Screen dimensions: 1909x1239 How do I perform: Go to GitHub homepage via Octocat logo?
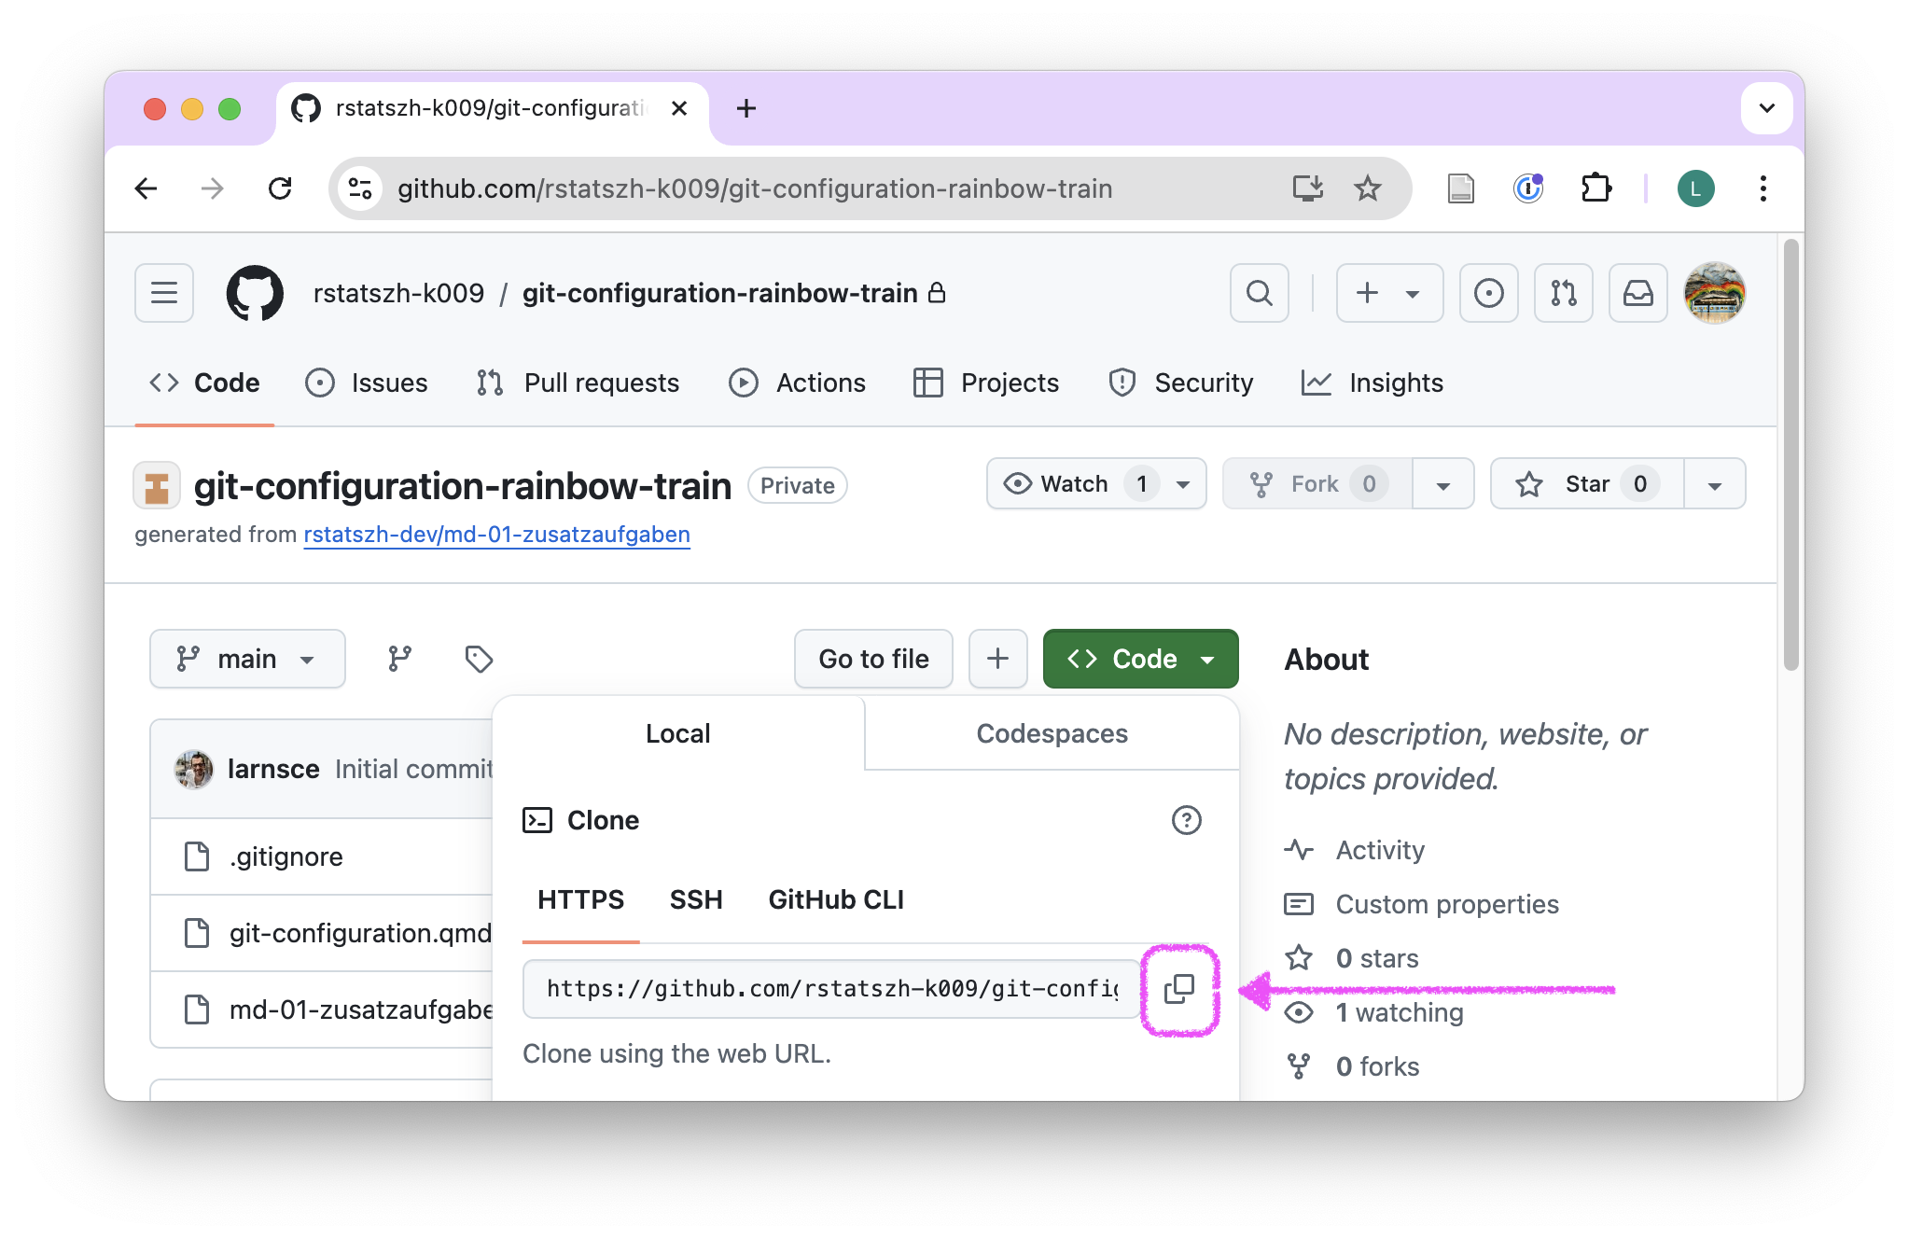tap(255, 293)
